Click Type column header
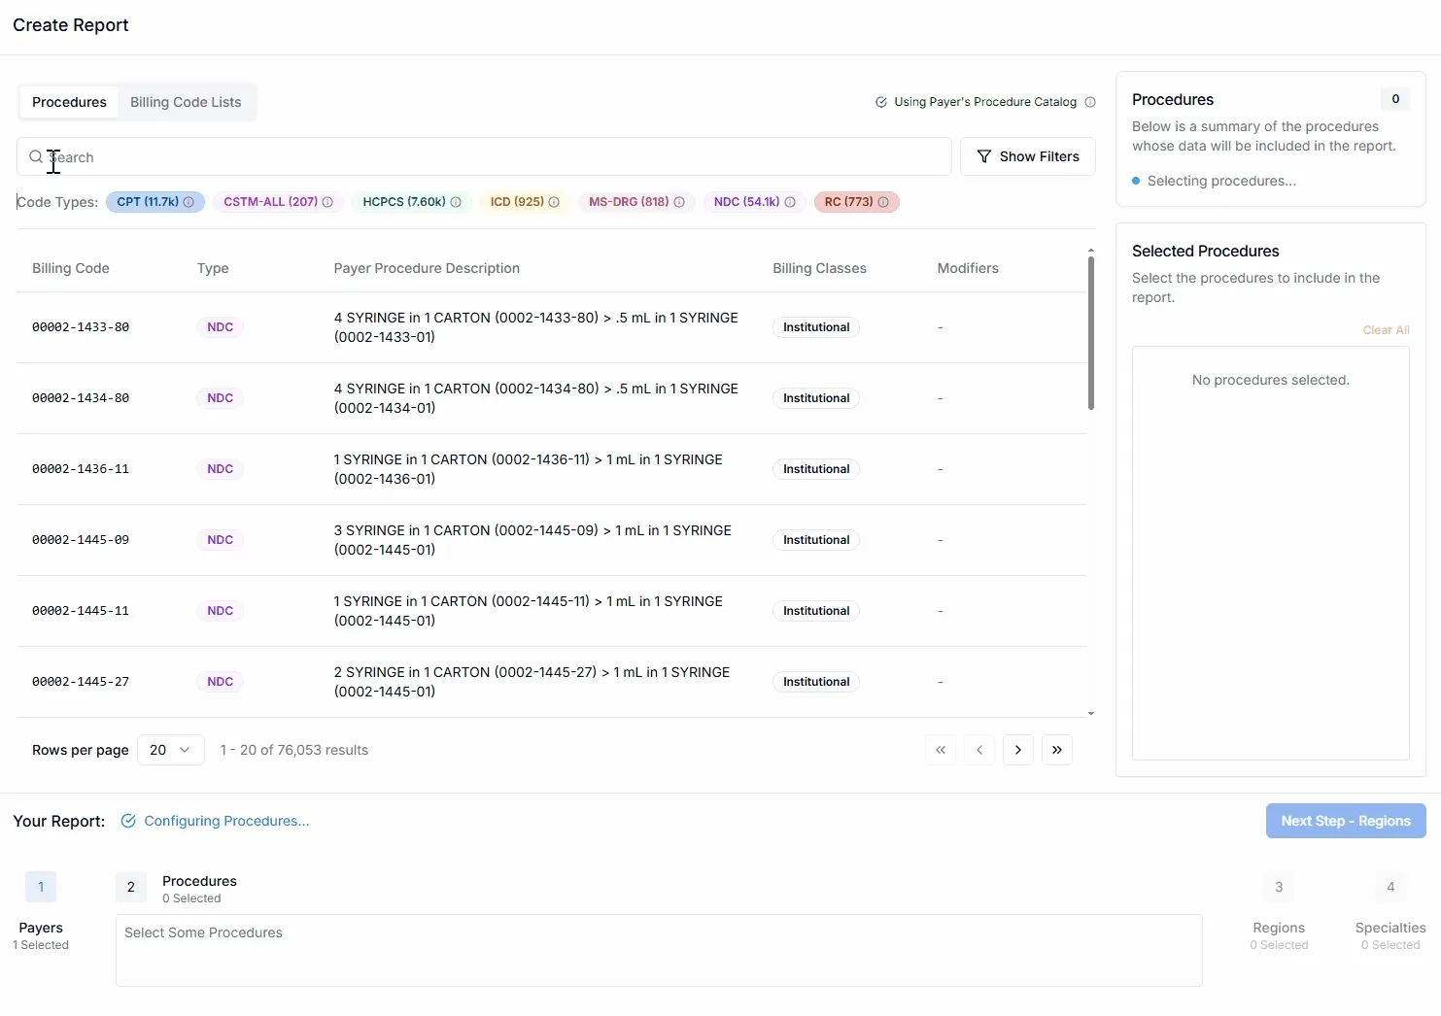Image resolution: width=1441 pixels, height=1016 pixels. click(x=213, y=268)
